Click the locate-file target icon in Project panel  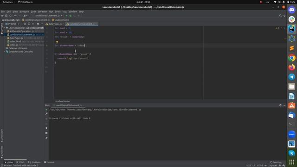(x=25, y=24)
